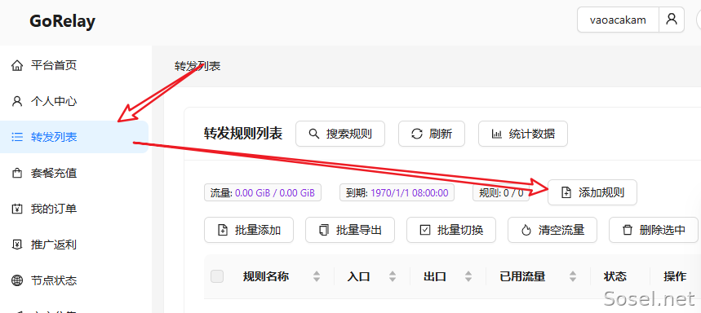Open 节点状态 in the sidebar

(x=74, y=280)
